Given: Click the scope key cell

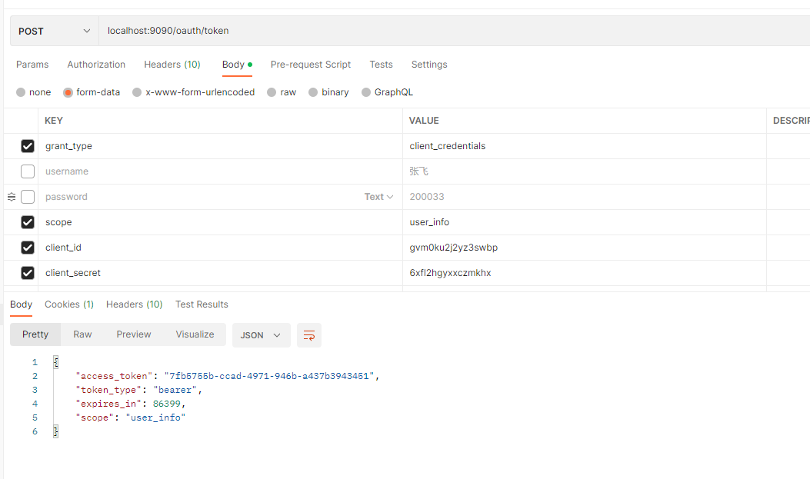Looking at the screenshot, I should [x=220, y=222].
